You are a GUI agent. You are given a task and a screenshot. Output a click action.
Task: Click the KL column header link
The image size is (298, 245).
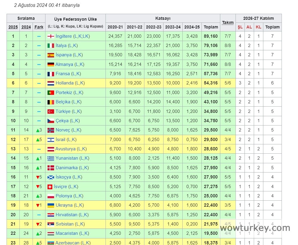258,27
